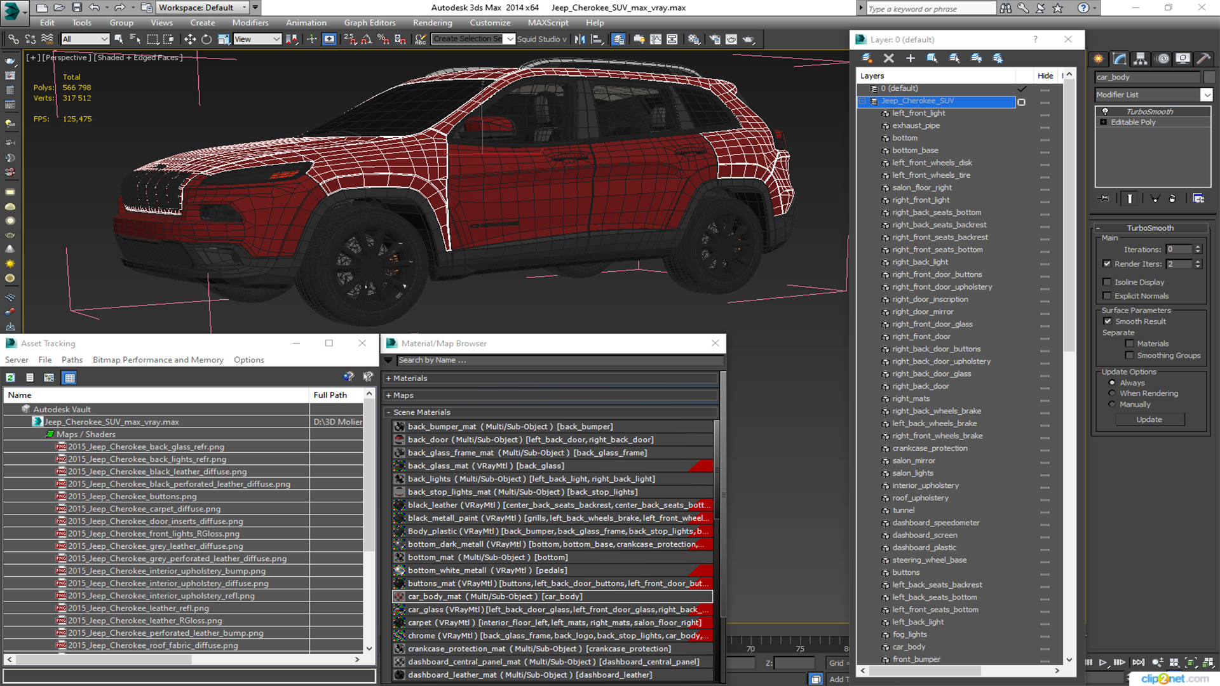
Task: Click the Bind to Space Warp tool
Action: (x=47, y=39)
